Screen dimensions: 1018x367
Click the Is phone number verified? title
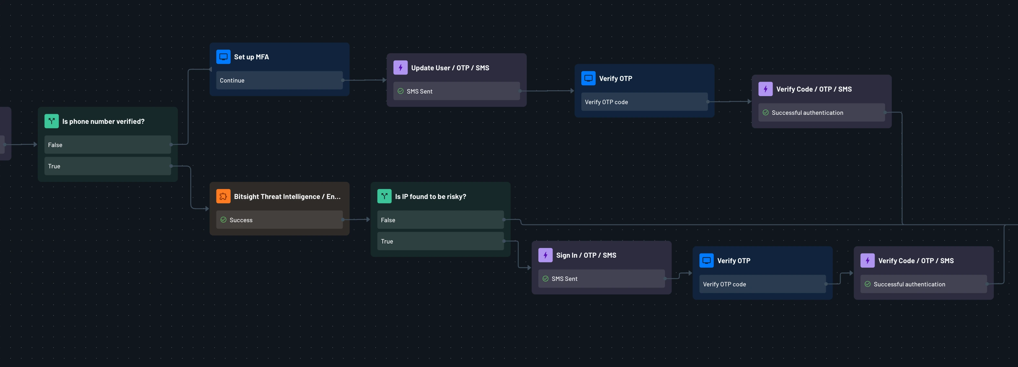click(103, 122)
